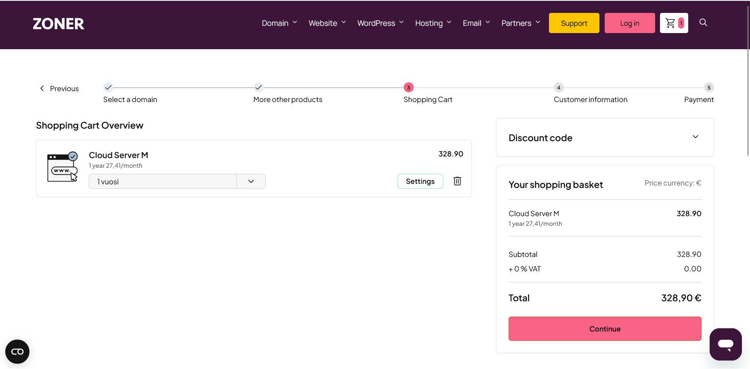750x369 pixels.
Task: Open the Domain menu
Action: point(279,23)
